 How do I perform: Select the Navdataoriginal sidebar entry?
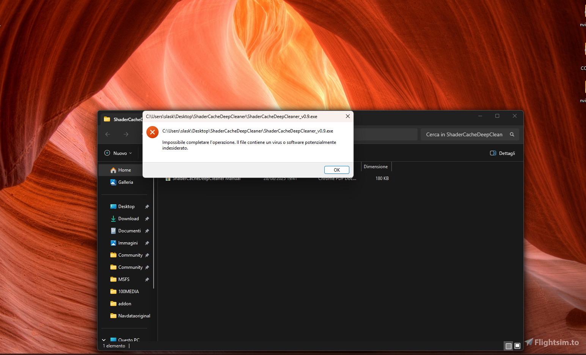pos(134,316)
